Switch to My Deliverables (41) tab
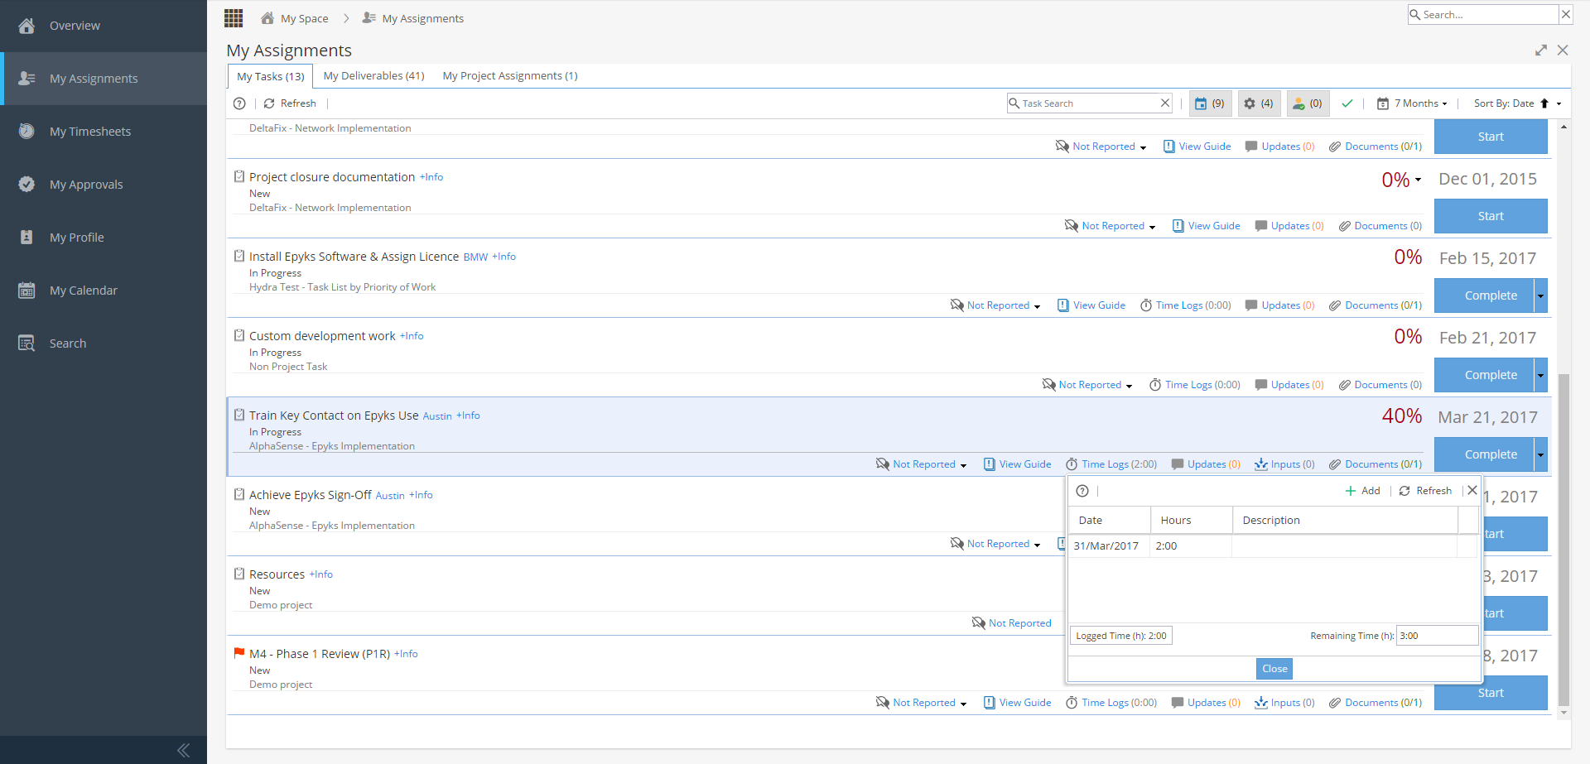Screen dimensions: 1590x764 [x=373, y=75]
